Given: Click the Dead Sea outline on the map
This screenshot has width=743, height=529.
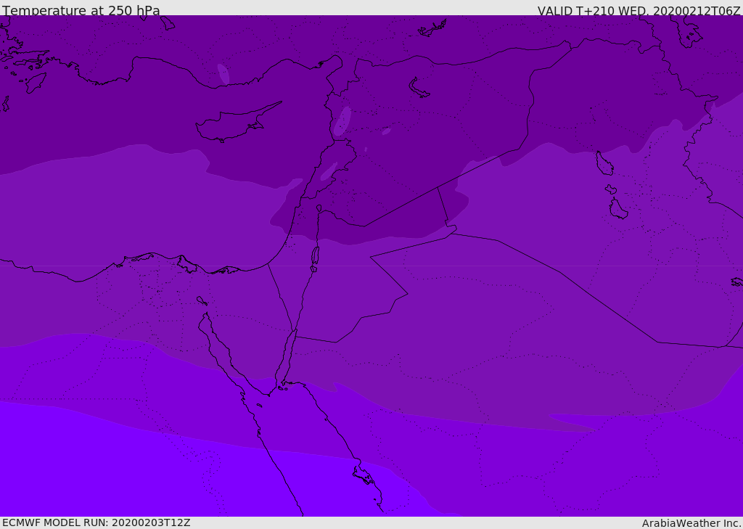Looking at the screenshot, I should pos(315,259).
